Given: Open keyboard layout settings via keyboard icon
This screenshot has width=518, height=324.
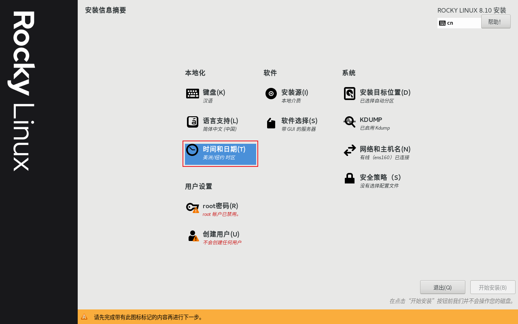Looking at the screenshot, I should pyautogui.click(x=192, y=93).
